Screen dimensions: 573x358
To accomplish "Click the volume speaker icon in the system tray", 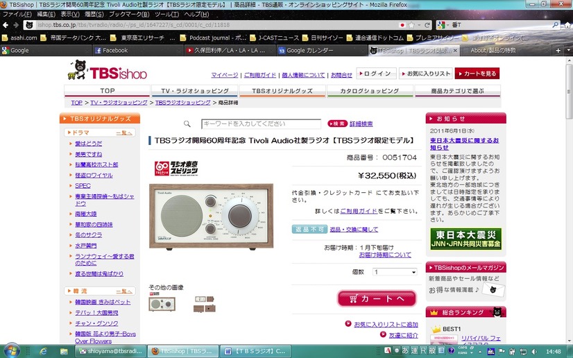I will [534, 352].
